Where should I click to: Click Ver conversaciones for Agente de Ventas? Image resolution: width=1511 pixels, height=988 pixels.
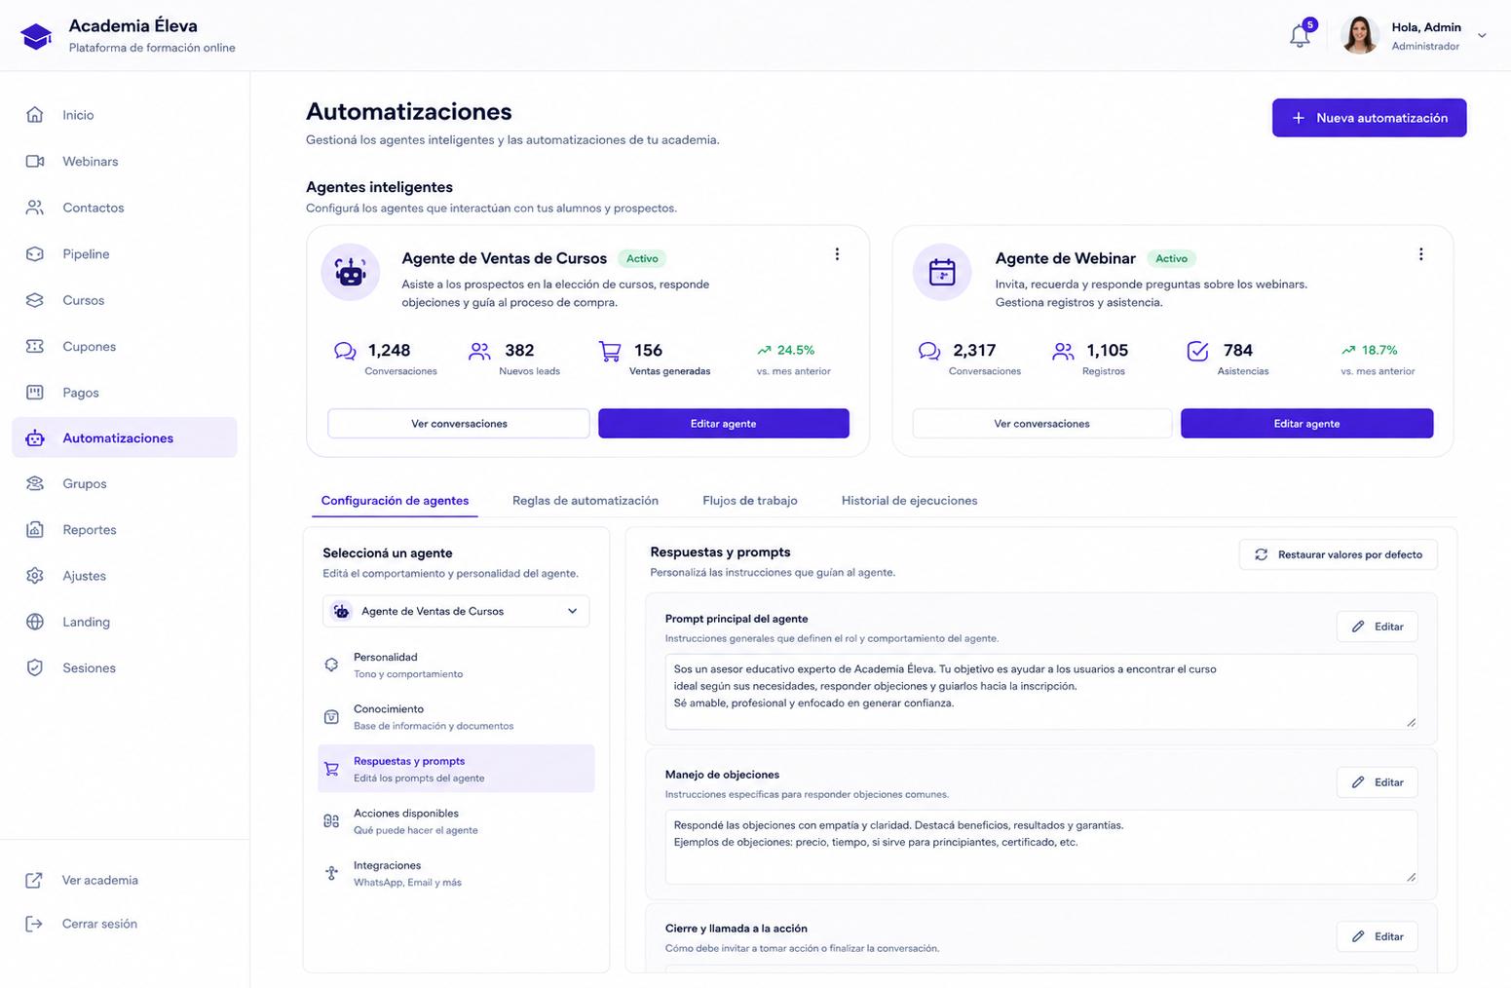click(459, 424)
